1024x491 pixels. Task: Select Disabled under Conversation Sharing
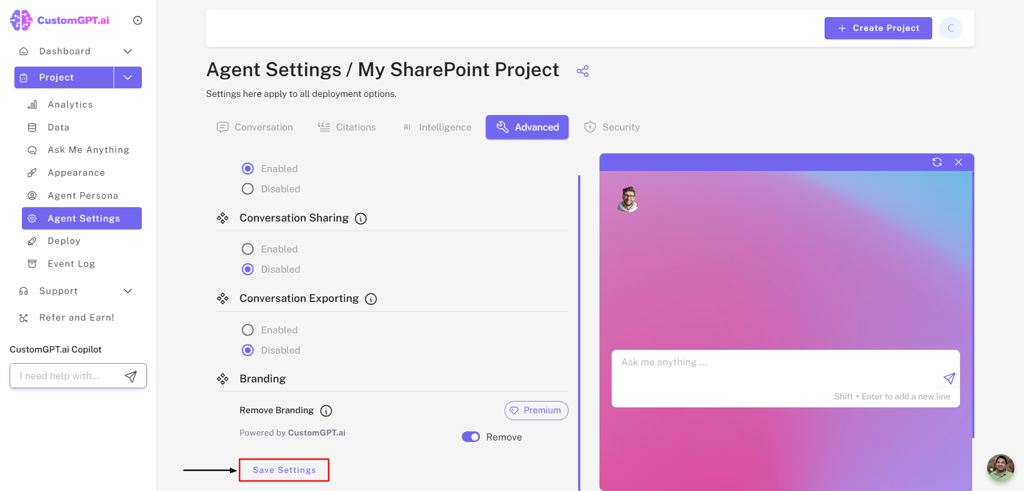[247, 269]
